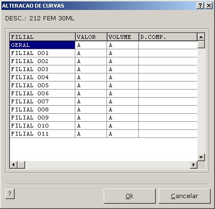The height and width of the screenshot is (209, 215).
Task: Click the VOLUME cell for FILIAL 001
Action: [x=123, y=53]
